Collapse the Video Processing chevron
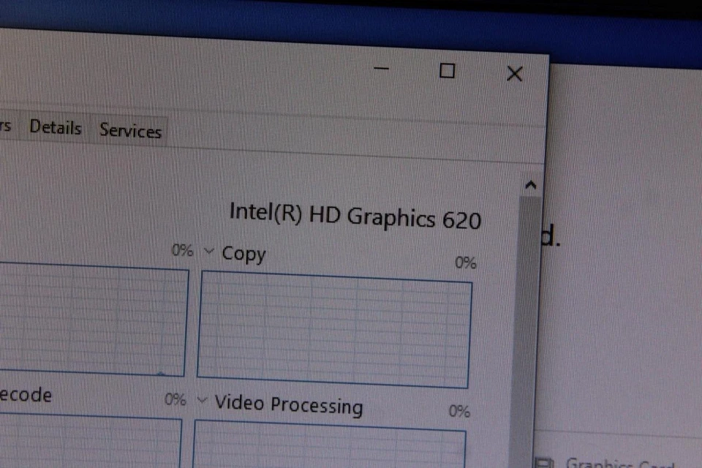Image resolution: width=702 pixels, height=468 pixels. (x=202, y=400)
